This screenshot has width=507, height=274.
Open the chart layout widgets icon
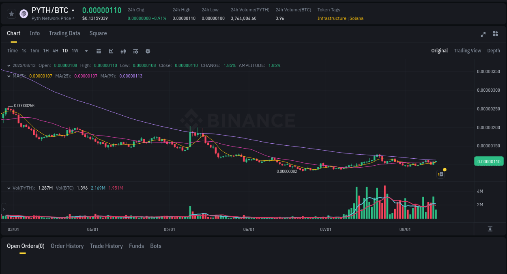click(x=495, y=34)
